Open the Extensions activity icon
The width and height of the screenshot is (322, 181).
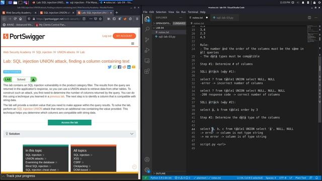[147, 71]
